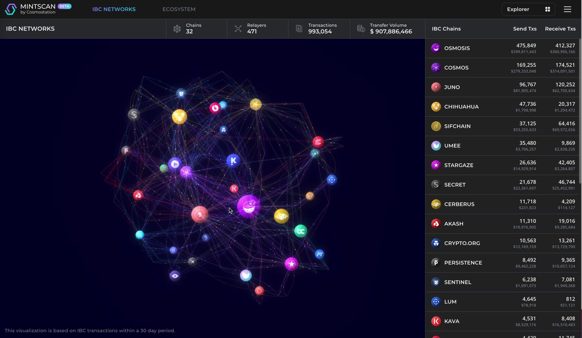Screen dimensions: 582x338
Task: Sort by Send Txs column header
Action: point(524,29)
